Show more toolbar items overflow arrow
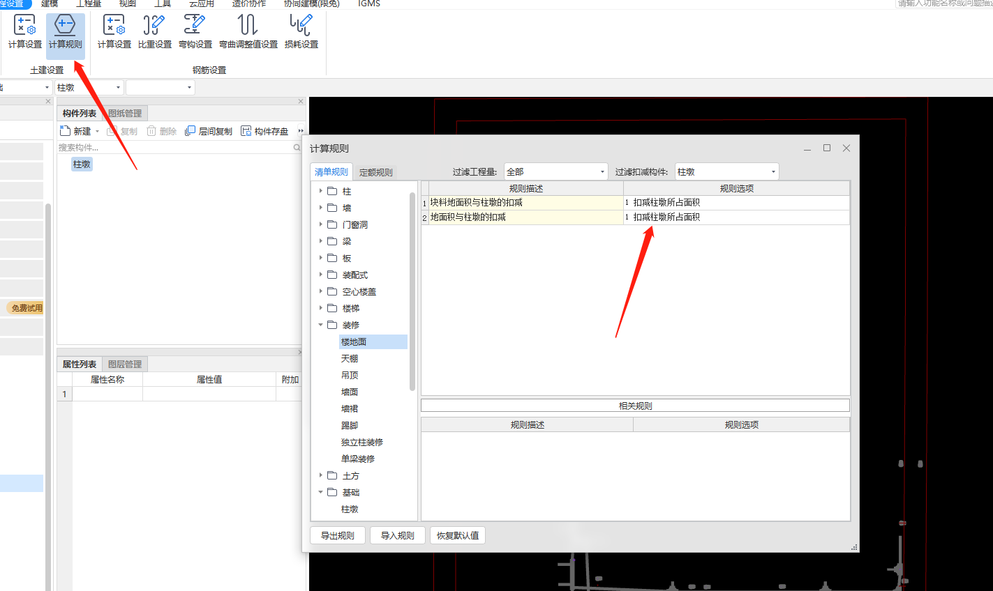The width and height of the screenshot is (993, 591). coord(301,131)
